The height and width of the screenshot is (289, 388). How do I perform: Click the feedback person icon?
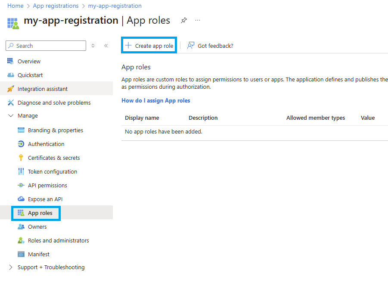click(191, 45)
